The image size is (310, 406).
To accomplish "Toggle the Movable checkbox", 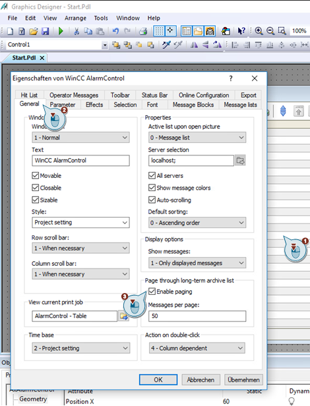I will click(36, 175).
